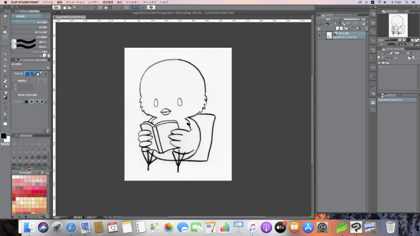Select the img20191212 entry in history list

pos(397,100)
